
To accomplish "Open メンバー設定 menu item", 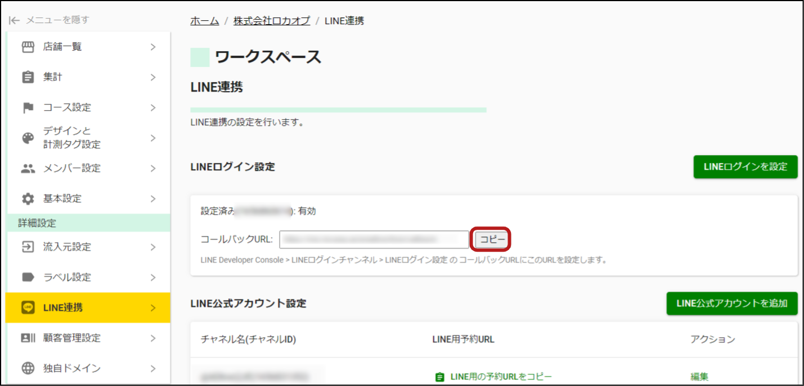I will 88,169.
